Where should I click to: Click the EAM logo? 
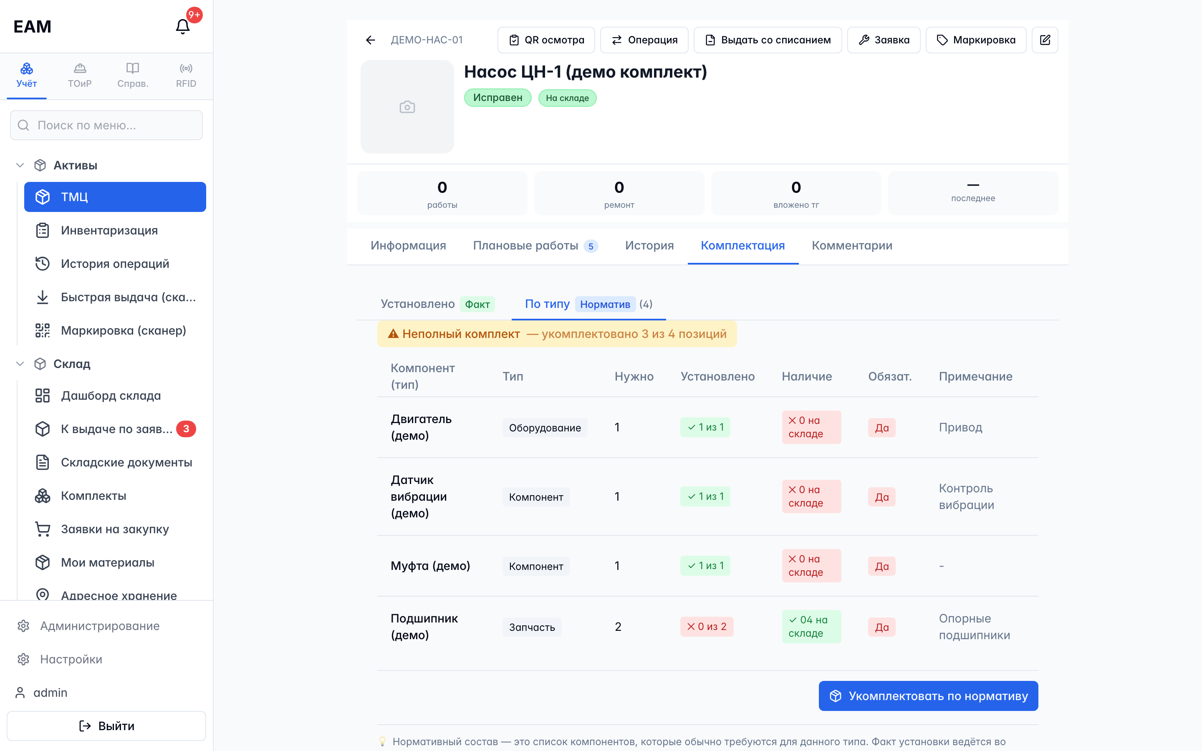(32, 26)
